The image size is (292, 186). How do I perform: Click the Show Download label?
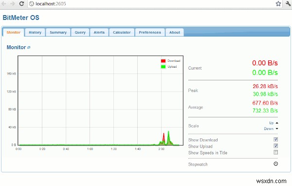[203, 140]
